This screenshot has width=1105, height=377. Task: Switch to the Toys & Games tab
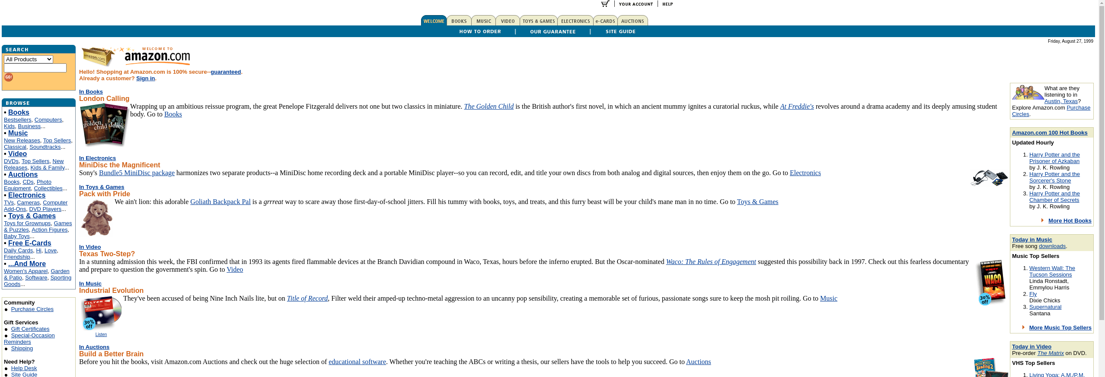539,21
